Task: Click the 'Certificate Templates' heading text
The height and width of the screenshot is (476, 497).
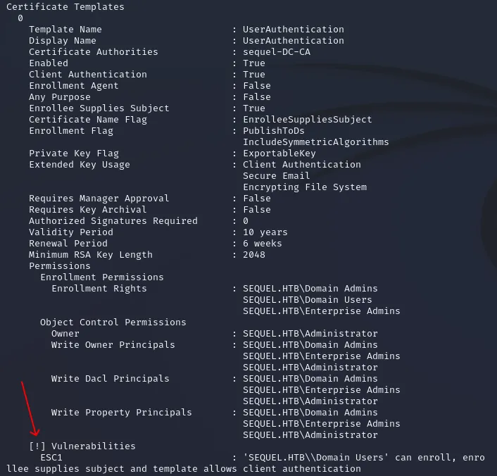Action: click(65, 6)
